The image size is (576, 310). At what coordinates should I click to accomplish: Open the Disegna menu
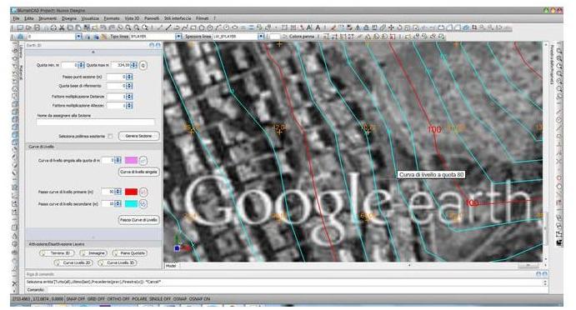click(68, 18)
